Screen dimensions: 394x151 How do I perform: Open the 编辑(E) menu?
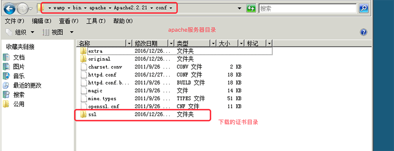click(x=42, y=21)
